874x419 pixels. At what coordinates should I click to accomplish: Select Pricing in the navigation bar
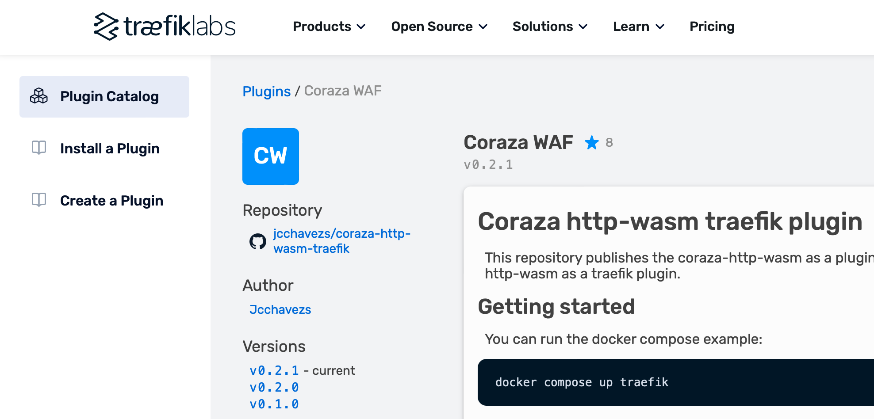tap(712, 27)
